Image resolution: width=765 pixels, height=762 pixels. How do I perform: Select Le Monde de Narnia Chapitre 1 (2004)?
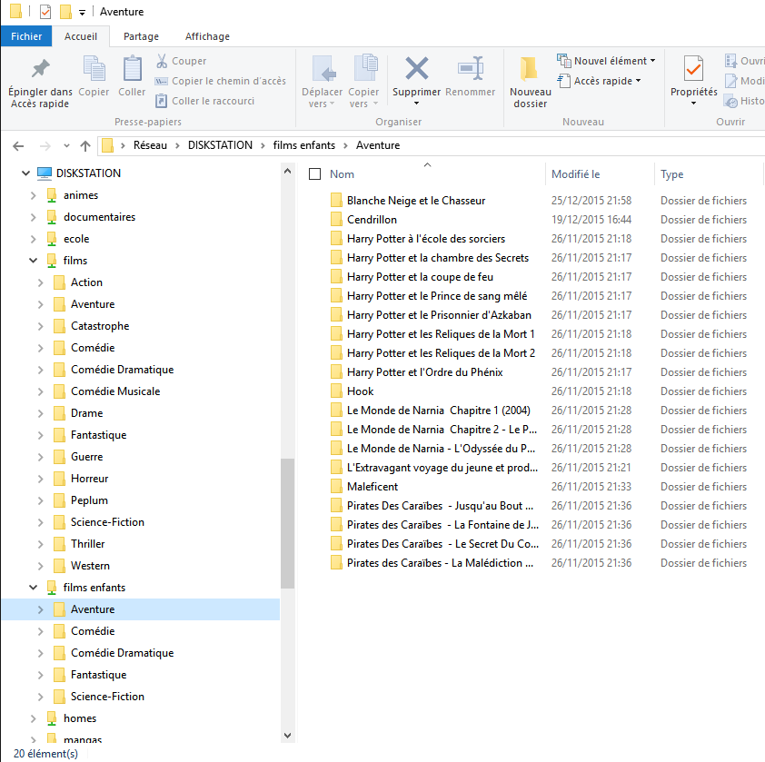(x=439, y=411)
